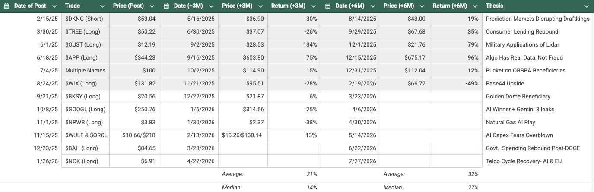Click the empty Price (+6M) cell for $BKSY
The width and height of the screenshot is (594, 192).
point(404,96)
